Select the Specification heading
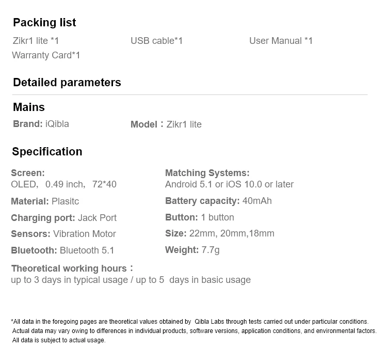The width and height of the screenshot is (387, 364). pos(47,152)
